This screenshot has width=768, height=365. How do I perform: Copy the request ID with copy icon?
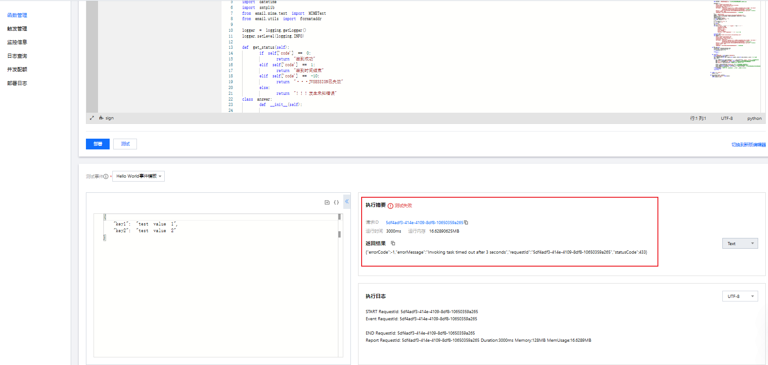pos(466,222)
